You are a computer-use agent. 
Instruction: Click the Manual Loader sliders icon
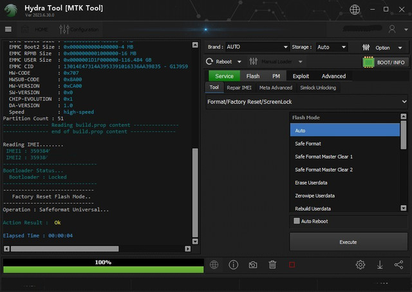click(253, 61)
